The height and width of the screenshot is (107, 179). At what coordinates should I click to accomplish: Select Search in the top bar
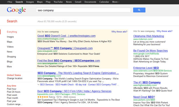tap(19, 2)
